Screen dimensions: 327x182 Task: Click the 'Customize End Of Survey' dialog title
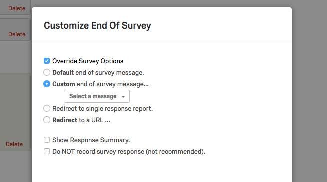[97, 26]
